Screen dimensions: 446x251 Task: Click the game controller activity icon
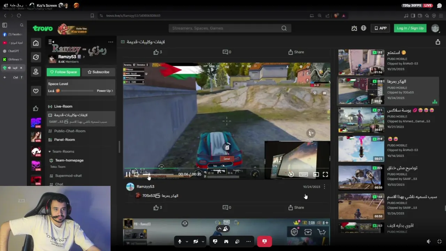coord(226,241)
